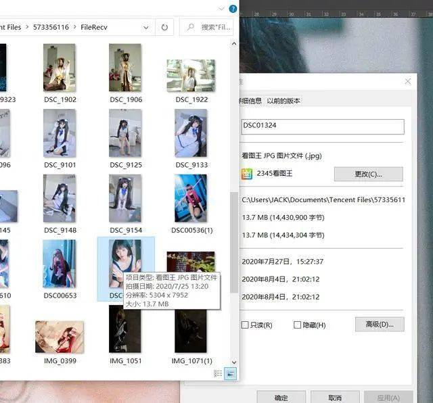Click the breadcrumb arrow before FileRecv
This screenshot has width=433, height=403.
[75, 27]
